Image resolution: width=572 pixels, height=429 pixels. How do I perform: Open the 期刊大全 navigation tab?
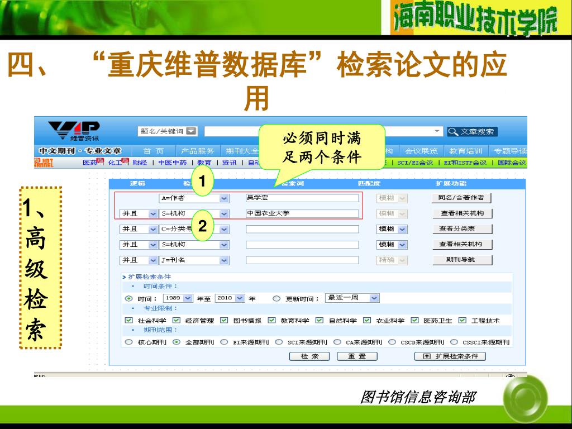[242, 151]
